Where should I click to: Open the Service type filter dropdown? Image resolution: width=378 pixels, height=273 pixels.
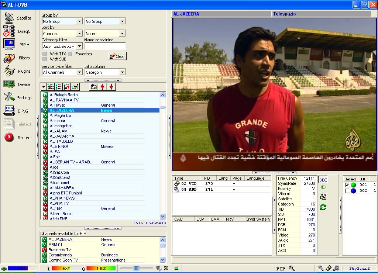click(80, 72)
